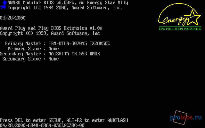Viewport: 205px width, 128px height.
Task: Click 'Press DEL to enter SETUP' text
Action: pos(31,120)
